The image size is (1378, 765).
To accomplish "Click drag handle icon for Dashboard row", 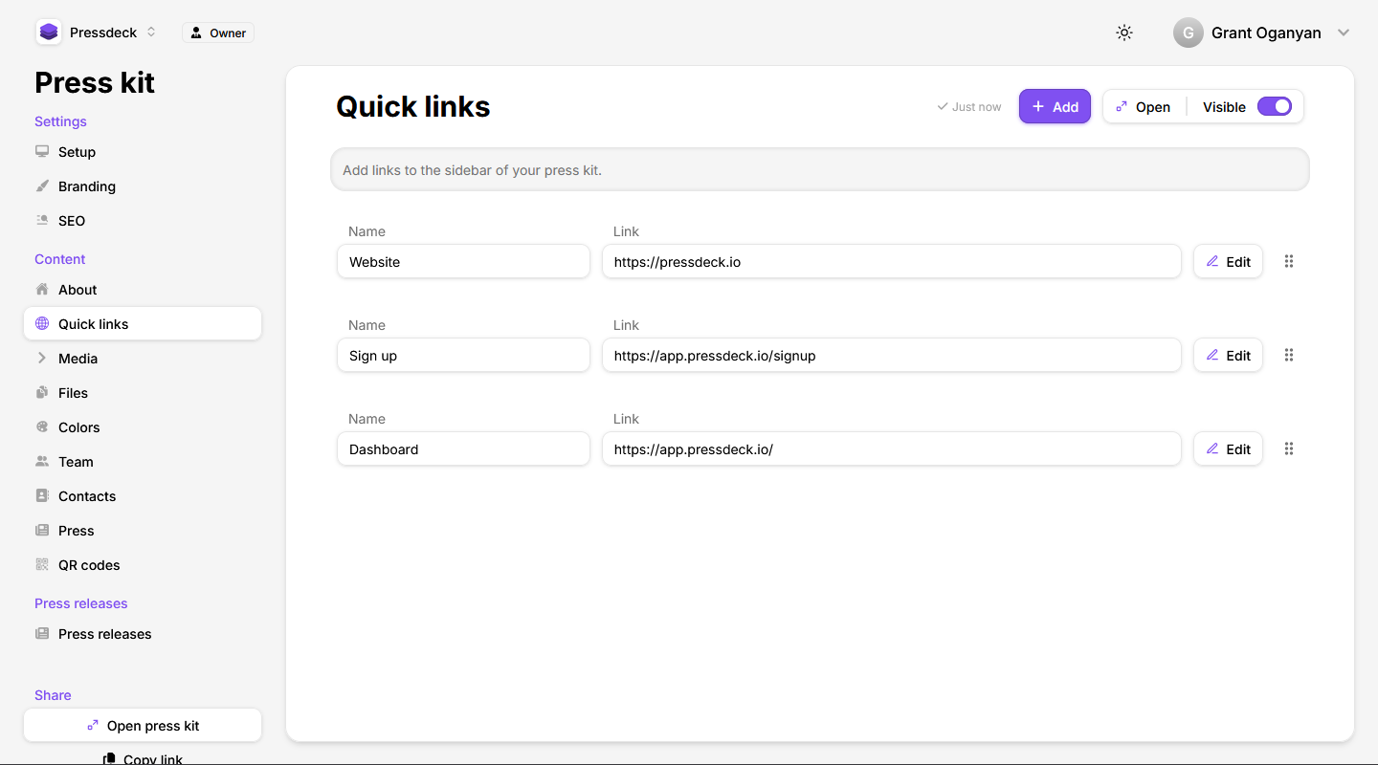I will (x=1289, y=448).
